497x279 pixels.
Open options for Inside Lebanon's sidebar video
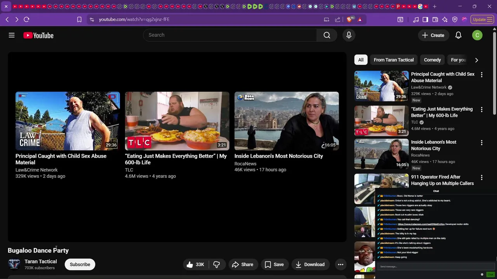click(x=481, y=143)
